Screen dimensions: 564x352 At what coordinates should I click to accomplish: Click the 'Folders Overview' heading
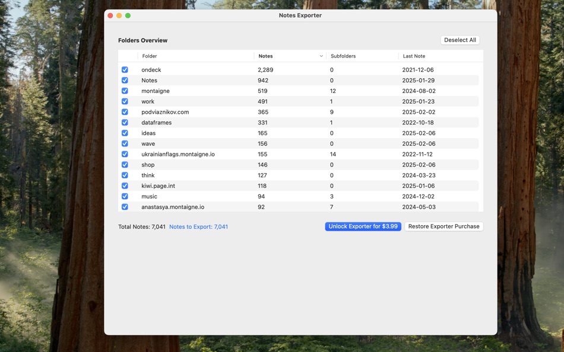(x=143, y=40)
